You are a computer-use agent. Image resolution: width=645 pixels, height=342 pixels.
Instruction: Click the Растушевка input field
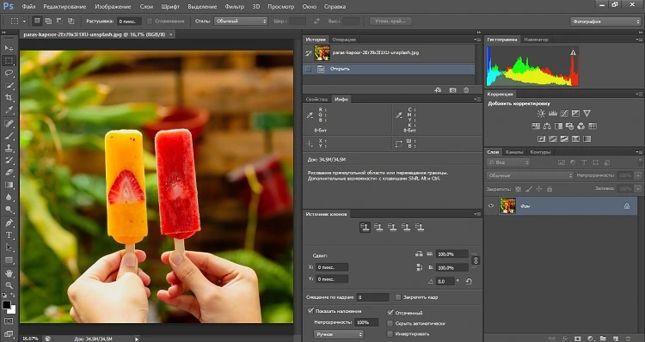tap(129, 21)
